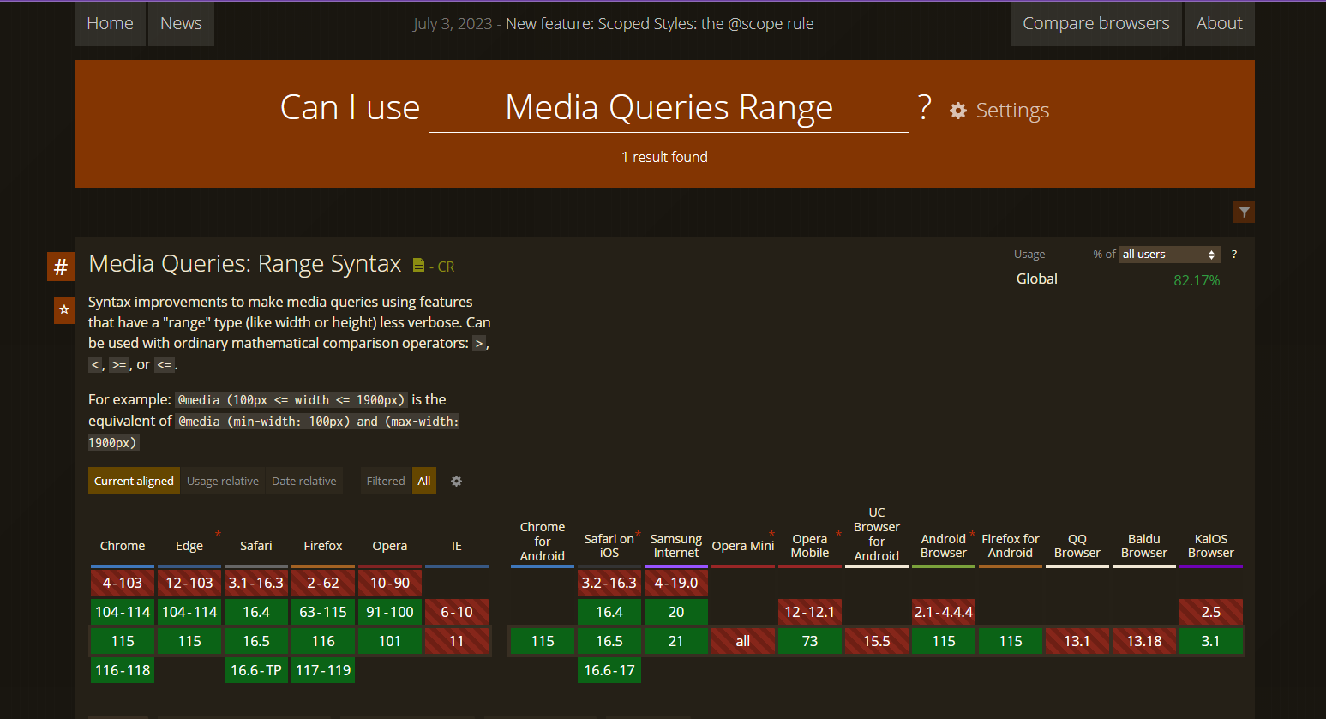Screen dimensions: 1326x719
Task: Click the hash permalink icon
Action: pos(61,267)
